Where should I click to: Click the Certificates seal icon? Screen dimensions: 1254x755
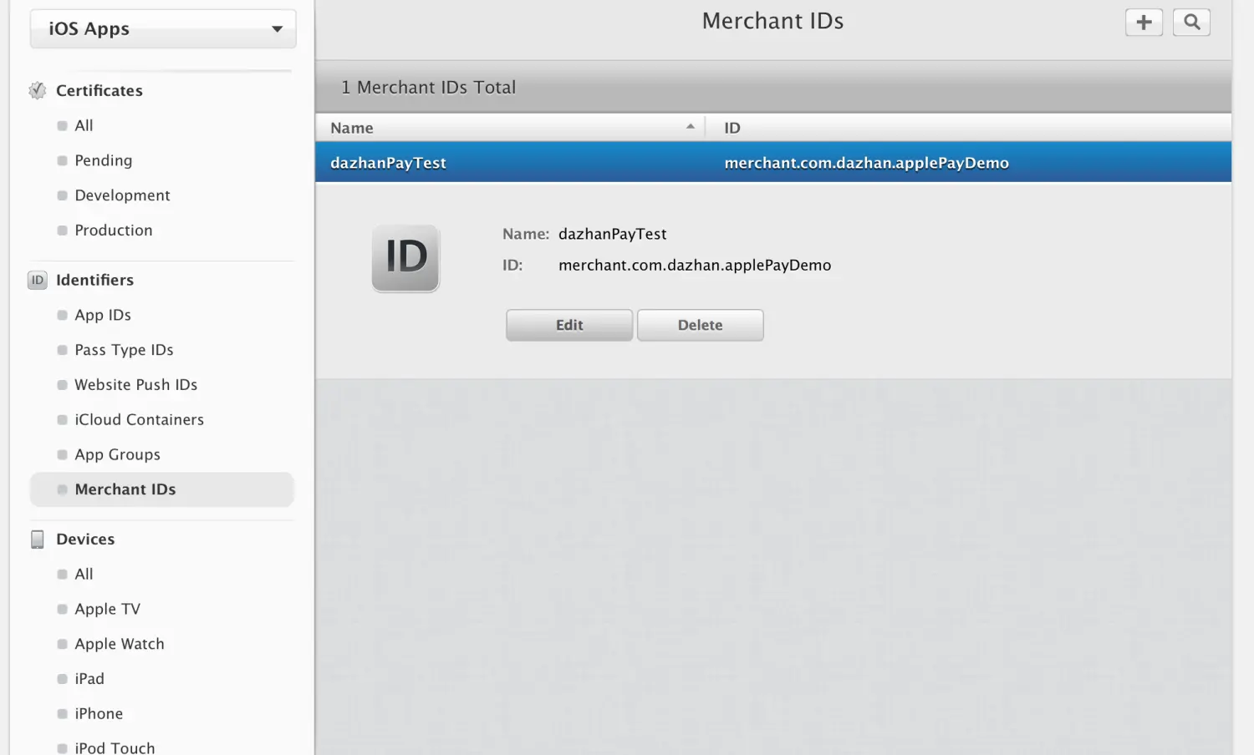click(x=38, y=90)
